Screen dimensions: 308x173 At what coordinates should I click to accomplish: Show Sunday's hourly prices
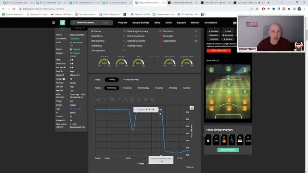pos(187,88)
